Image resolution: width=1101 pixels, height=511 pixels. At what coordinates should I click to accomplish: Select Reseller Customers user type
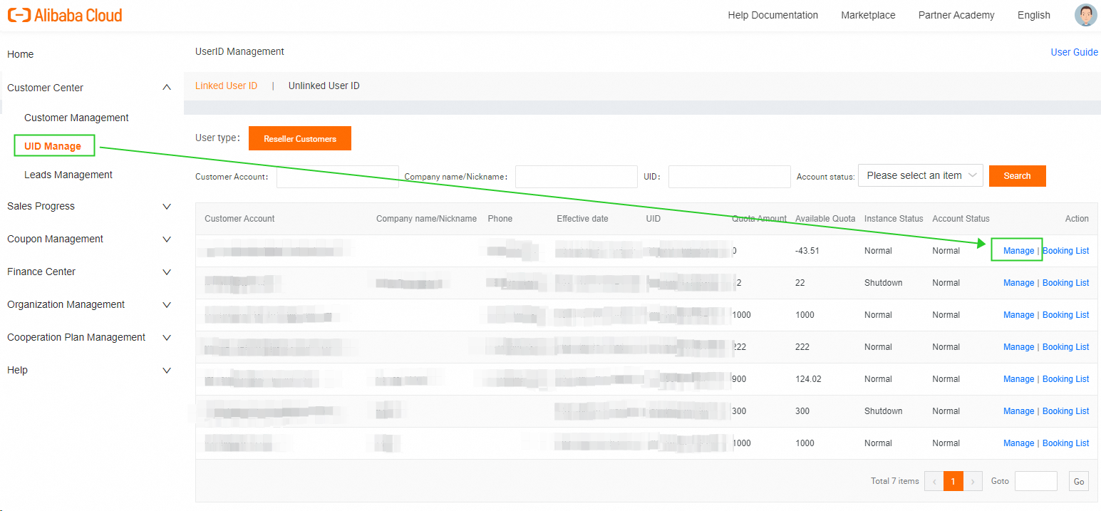[x=300, y=138]
